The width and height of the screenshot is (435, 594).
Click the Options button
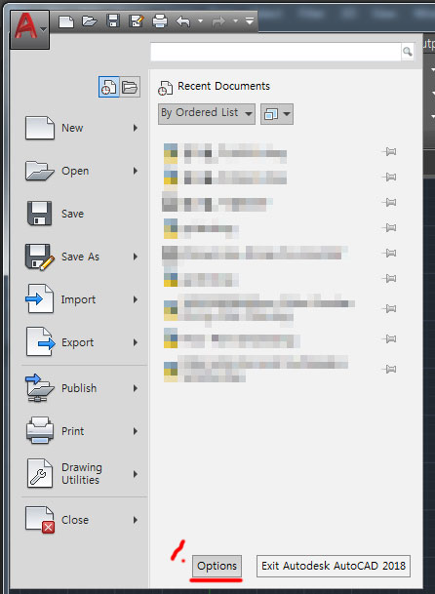click(x=217, y=566)
